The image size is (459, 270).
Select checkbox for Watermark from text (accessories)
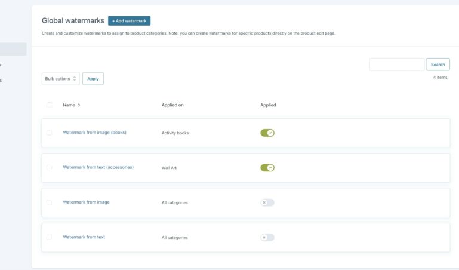(x=49, y=168)
